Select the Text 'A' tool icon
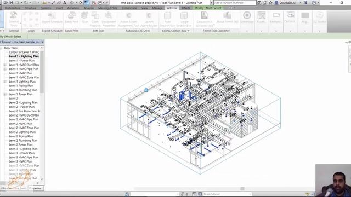The image size is (351, 197). click(65, 3)
